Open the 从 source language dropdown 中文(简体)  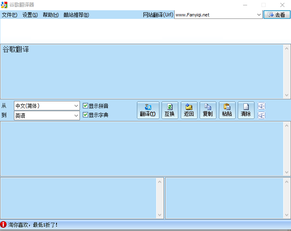click(x=47, y=106)
